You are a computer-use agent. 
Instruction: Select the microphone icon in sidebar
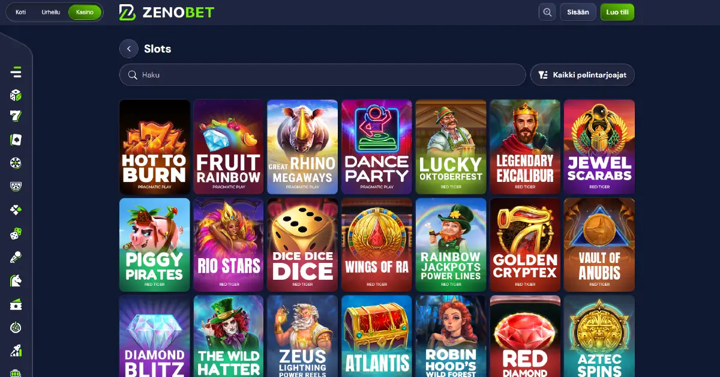point(16,258)
